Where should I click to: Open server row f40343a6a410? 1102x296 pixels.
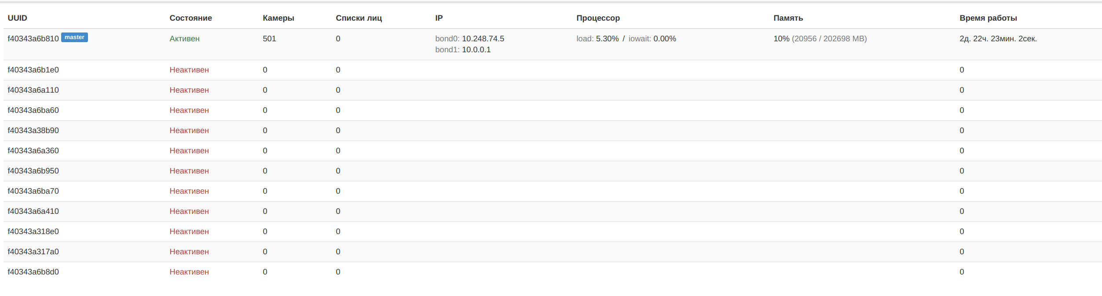coord(553,211)
